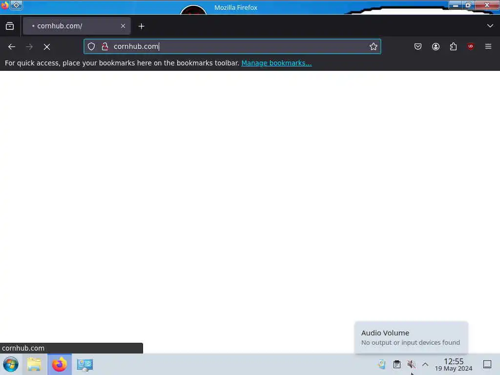This screenshot has width=500, height=375.
Task: Expand hidden system tray icons
Action: point(425,364)
